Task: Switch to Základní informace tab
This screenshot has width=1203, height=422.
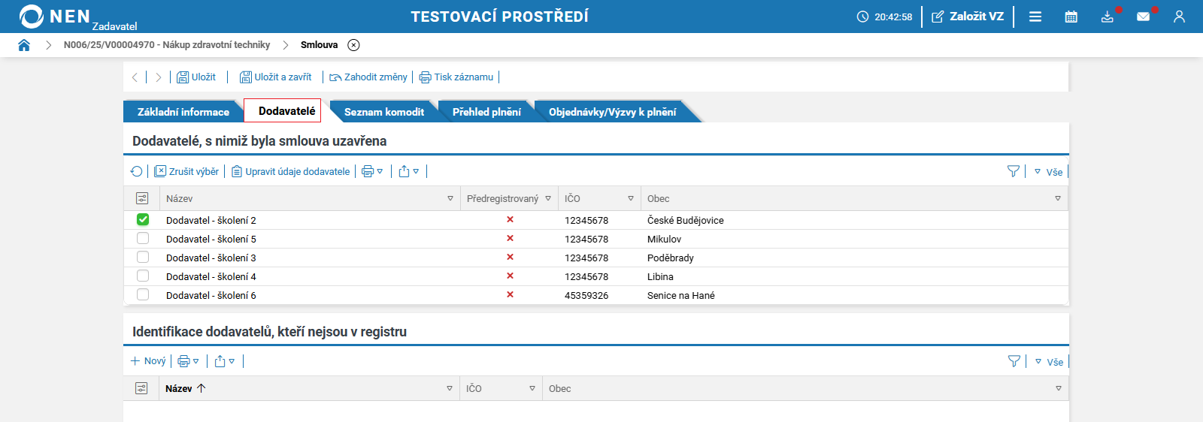Action: (183, 112)
